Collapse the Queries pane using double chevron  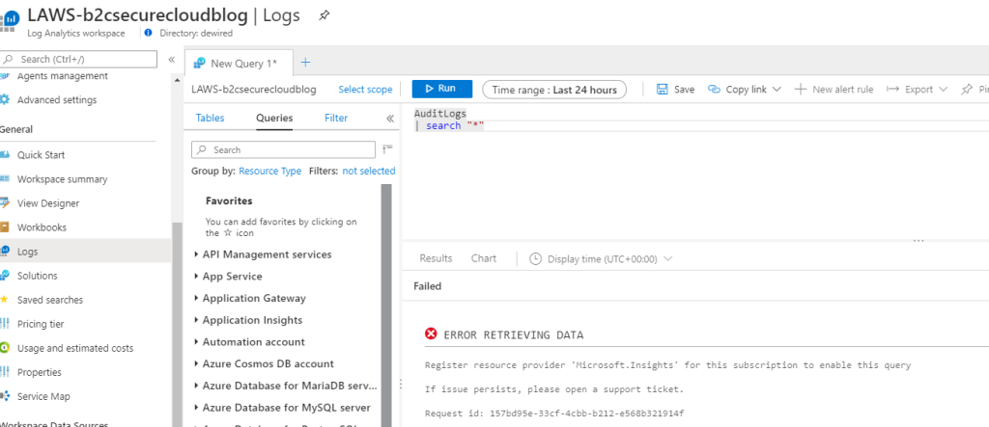tap(390, 119)
